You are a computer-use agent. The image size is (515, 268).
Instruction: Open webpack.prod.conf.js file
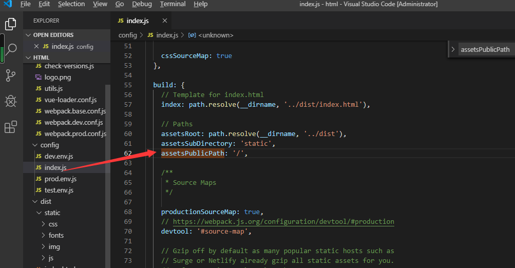75,133
